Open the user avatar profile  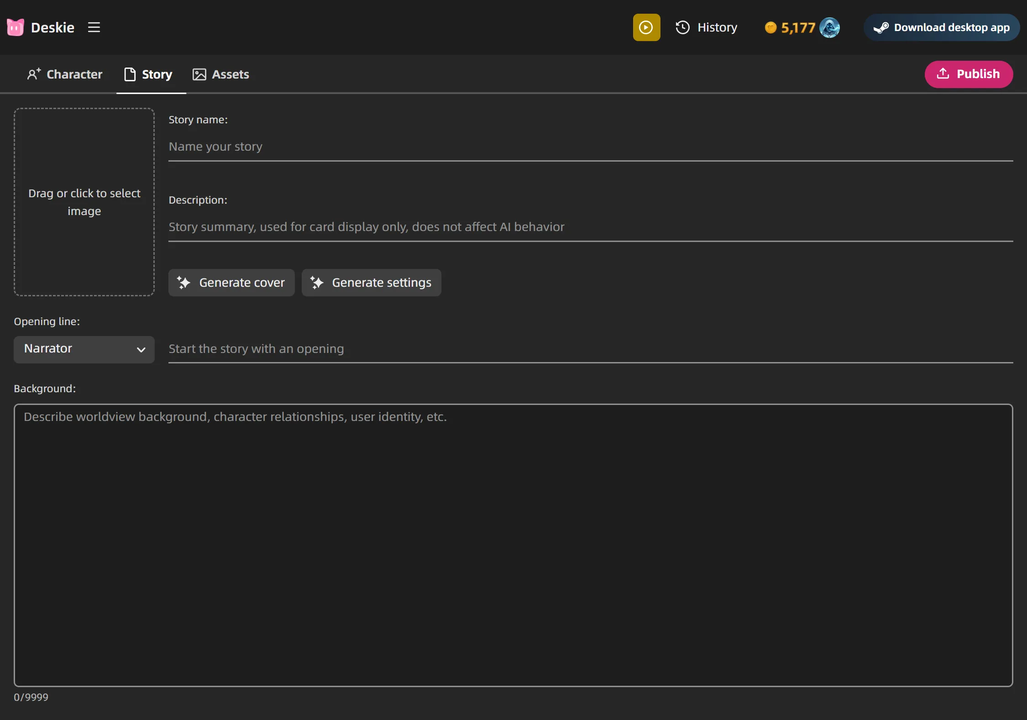click(x=829, y=27)
